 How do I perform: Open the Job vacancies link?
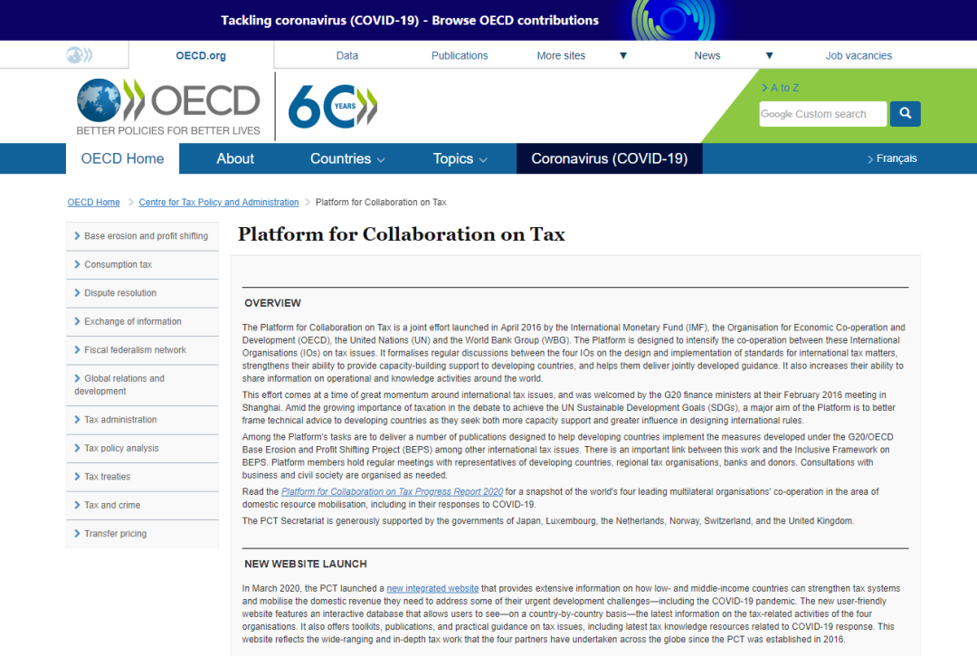[x=858, y=55]
